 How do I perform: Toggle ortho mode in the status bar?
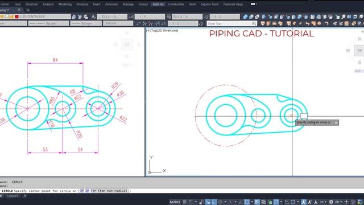pos(214,202)
